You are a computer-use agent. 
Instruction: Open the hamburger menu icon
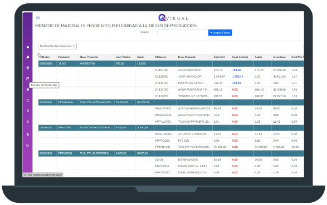click(38, 18)
